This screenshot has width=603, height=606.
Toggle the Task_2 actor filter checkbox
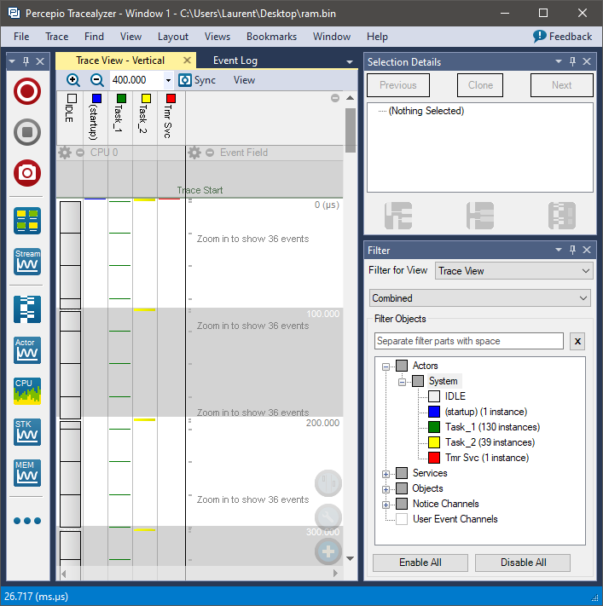(434, 442)
